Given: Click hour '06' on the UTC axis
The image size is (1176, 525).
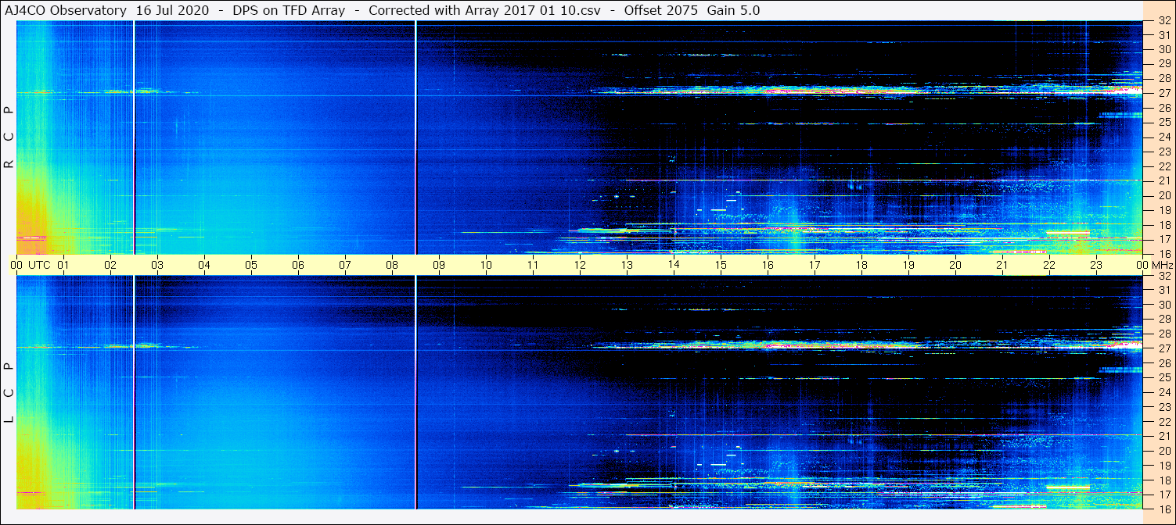Looking at the screenshot, I should 298,265.
